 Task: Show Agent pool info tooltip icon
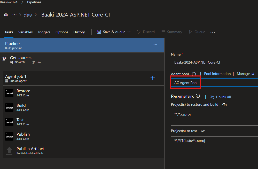[x=194, y=74]
